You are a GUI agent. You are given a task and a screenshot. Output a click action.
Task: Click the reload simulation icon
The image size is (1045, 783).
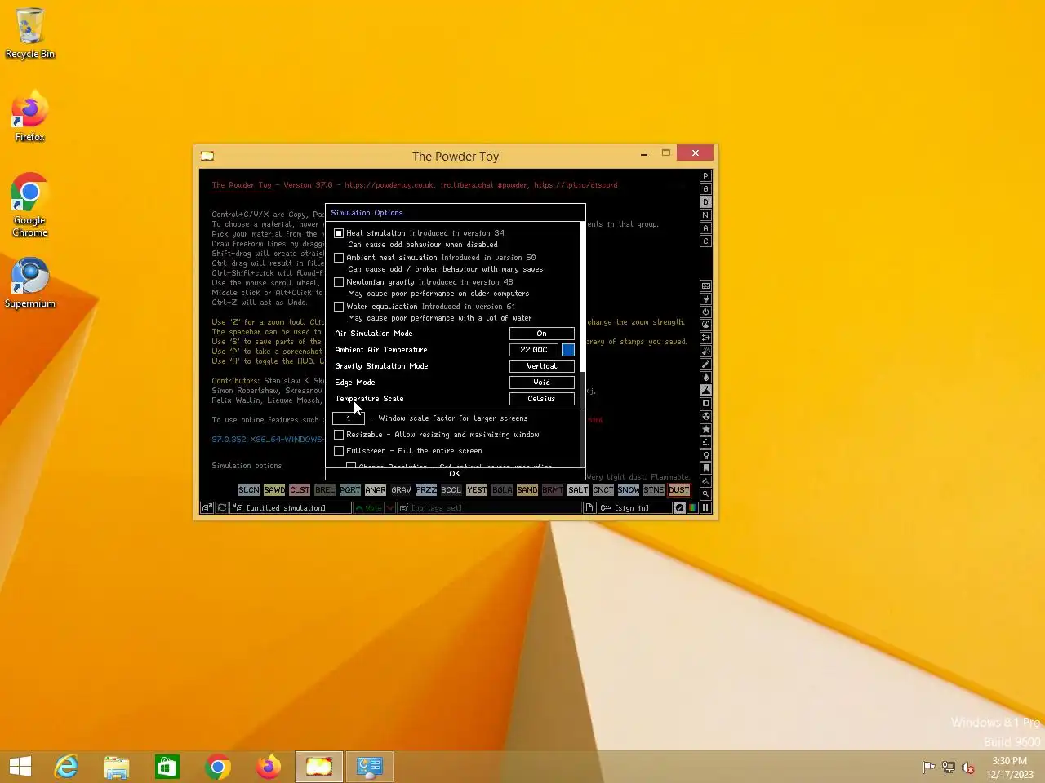tap(221, 507)
